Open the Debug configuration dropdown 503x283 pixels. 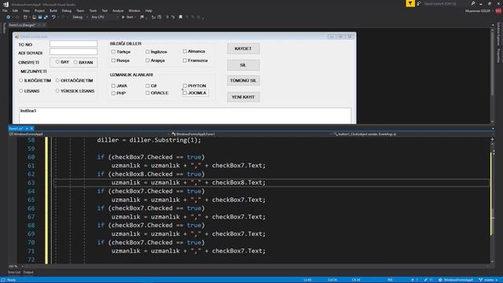pos(80,17)
